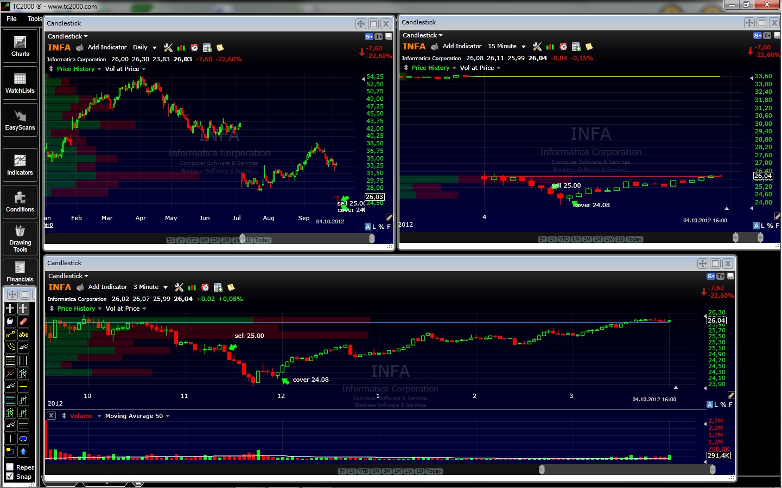782x488 pixels.
Task: Click alarm clock icon in 3 Minute chart
Action: (205, 287)
